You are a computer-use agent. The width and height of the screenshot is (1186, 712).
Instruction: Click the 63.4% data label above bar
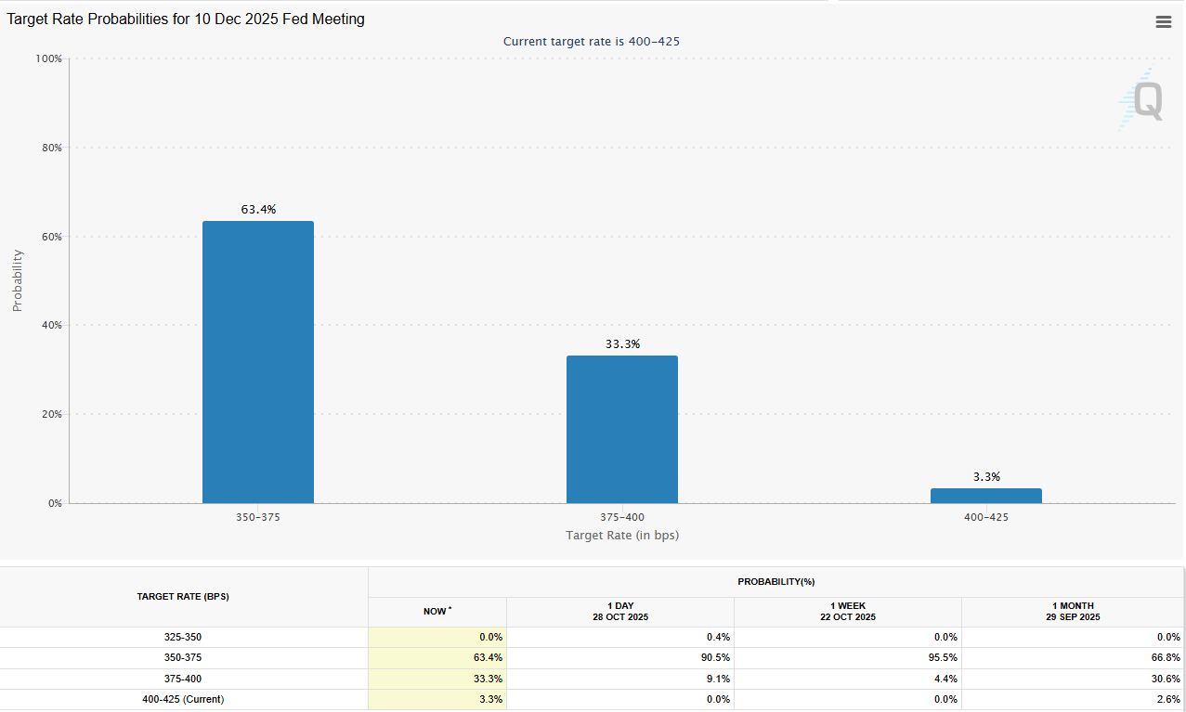258,210
